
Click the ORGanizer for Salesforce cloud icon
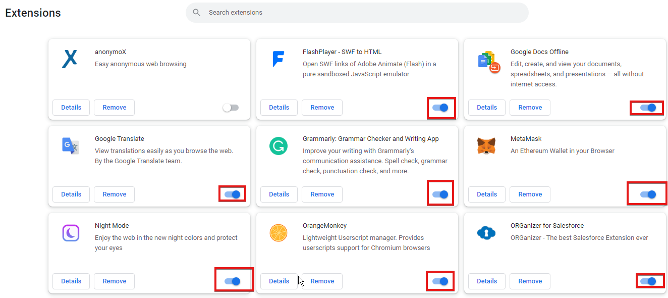click(x=486, y=233)
